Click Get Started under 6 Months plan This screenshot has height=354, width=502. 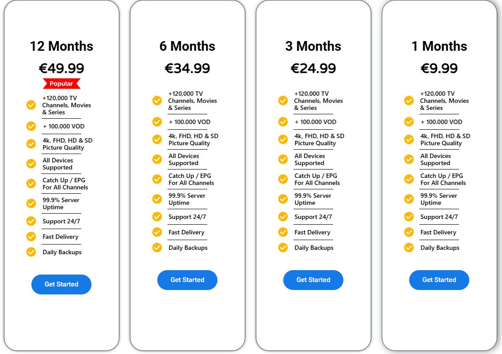point(187,280)
